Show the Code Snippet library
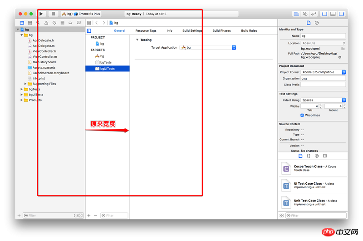Image resolution: width=363 pixels, height=241 pixels. click(309, 156)
